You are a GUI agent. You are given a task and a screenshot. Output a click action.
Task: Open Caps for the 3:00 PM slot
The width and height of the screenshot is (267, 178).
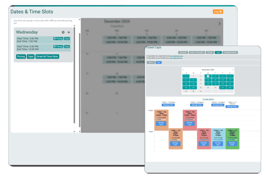pyautogui.click(x=67, y=39)
